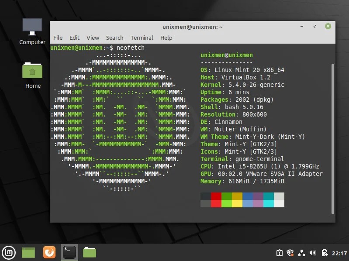Open the View menu in terminal
The width and height of the screenshot is (349, 261).
[93, 38]
